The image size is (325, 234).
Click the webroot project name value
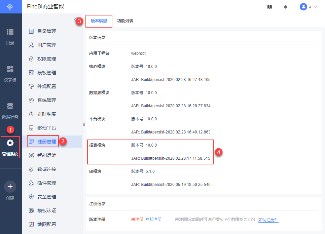coord(138,53)
